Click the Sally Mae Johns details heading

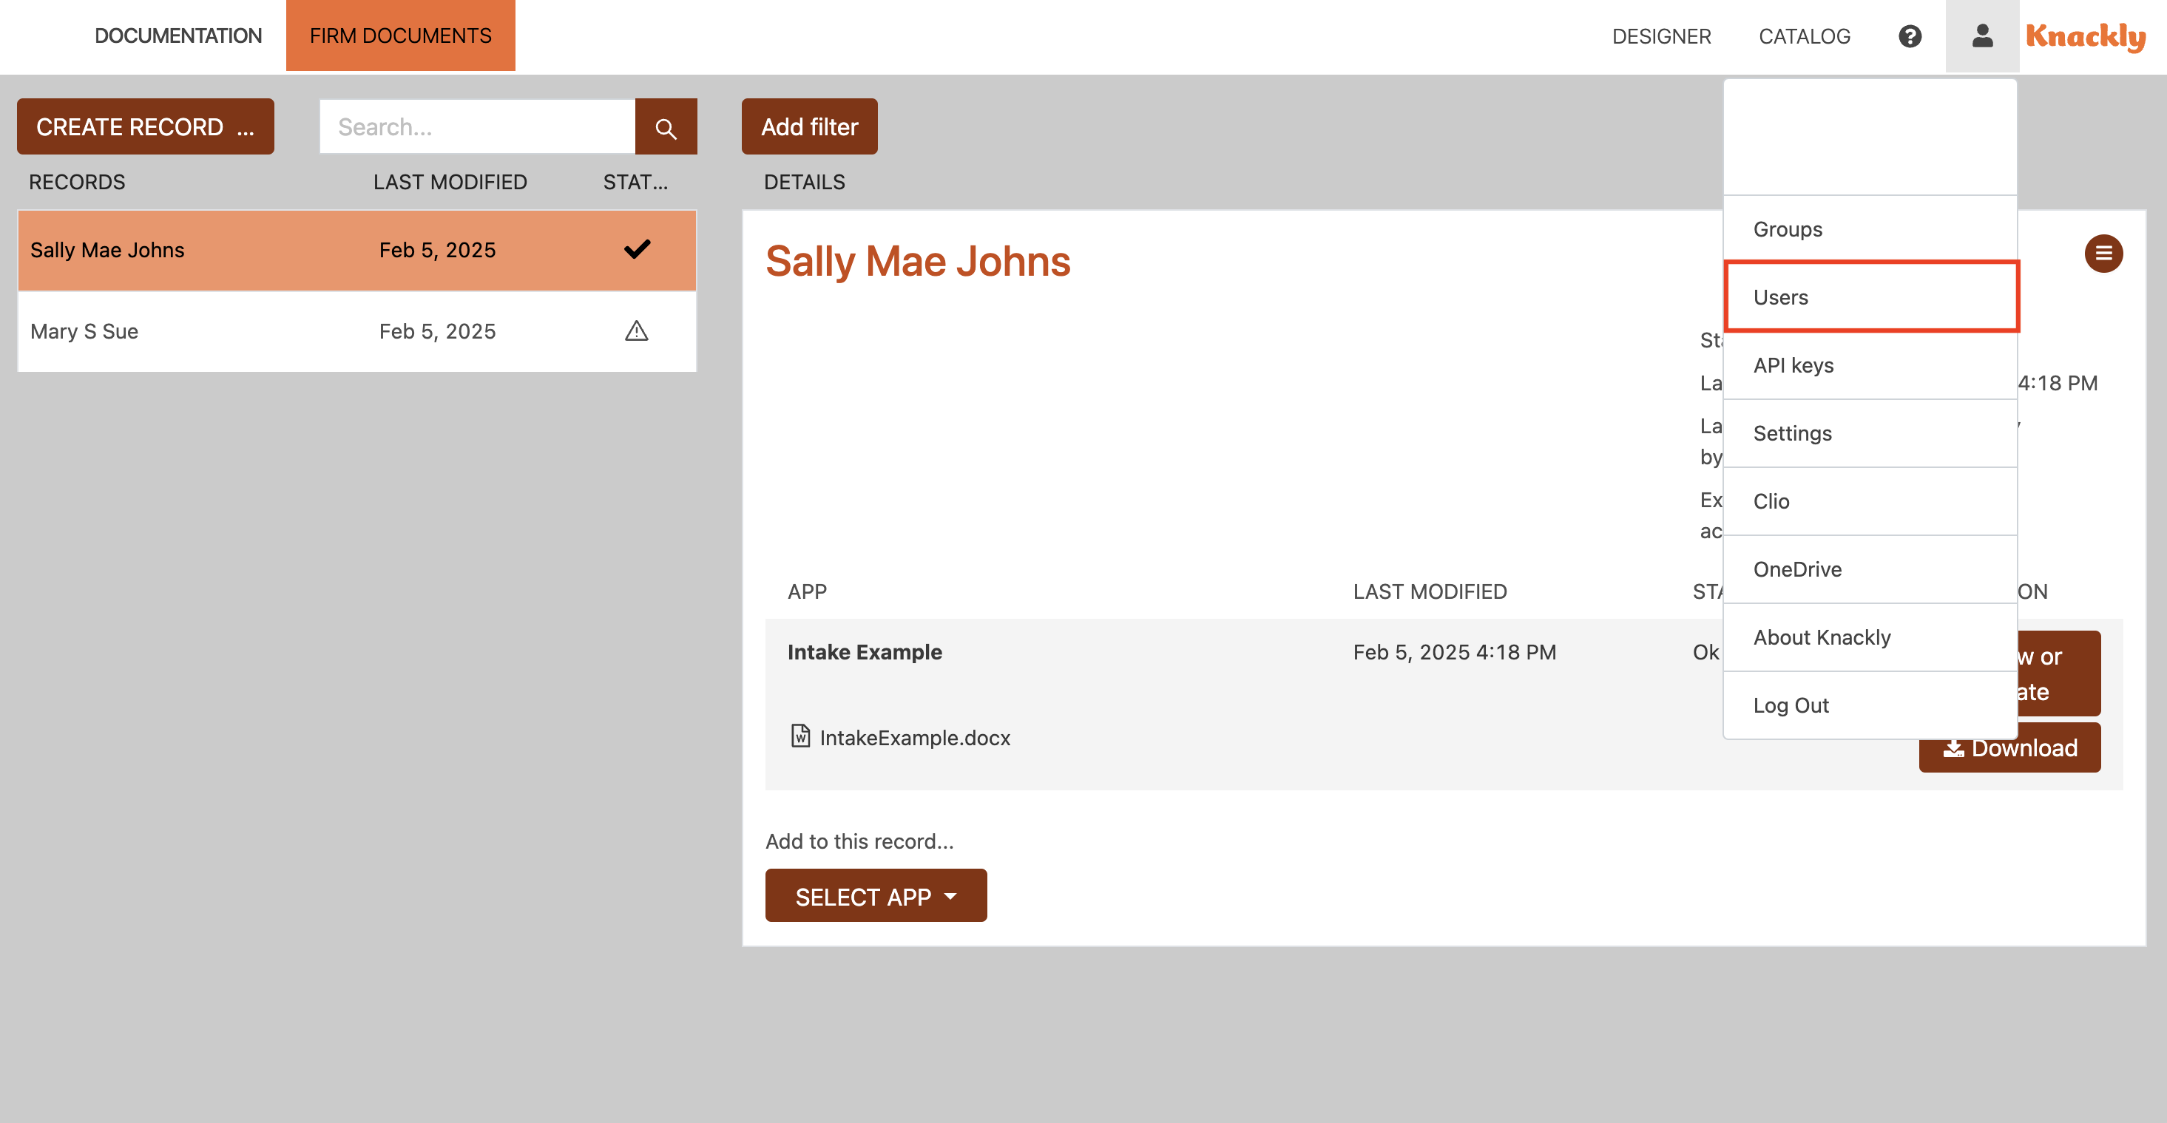917,261
